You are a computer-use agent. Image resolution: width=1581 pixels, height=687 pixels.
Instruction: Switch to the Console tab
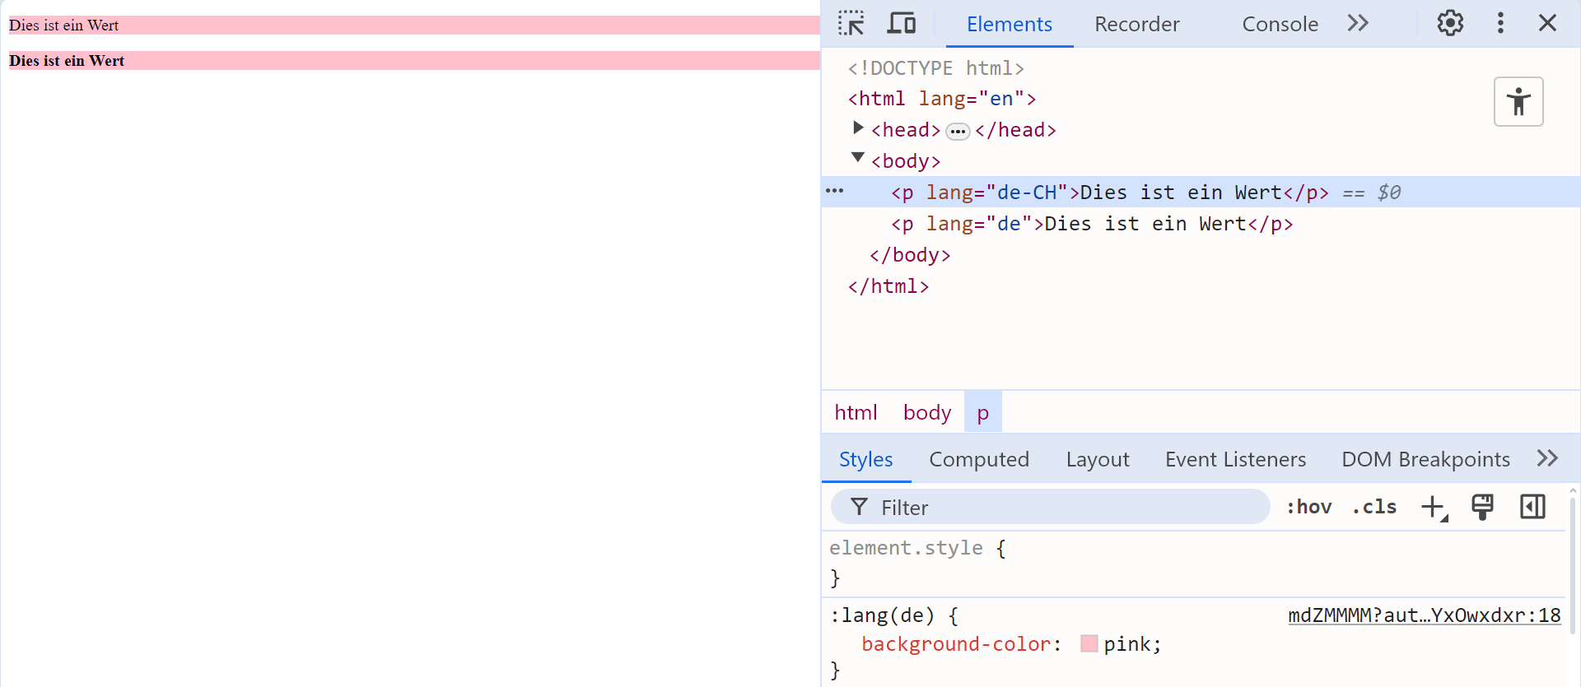(x=1280, y=25)
